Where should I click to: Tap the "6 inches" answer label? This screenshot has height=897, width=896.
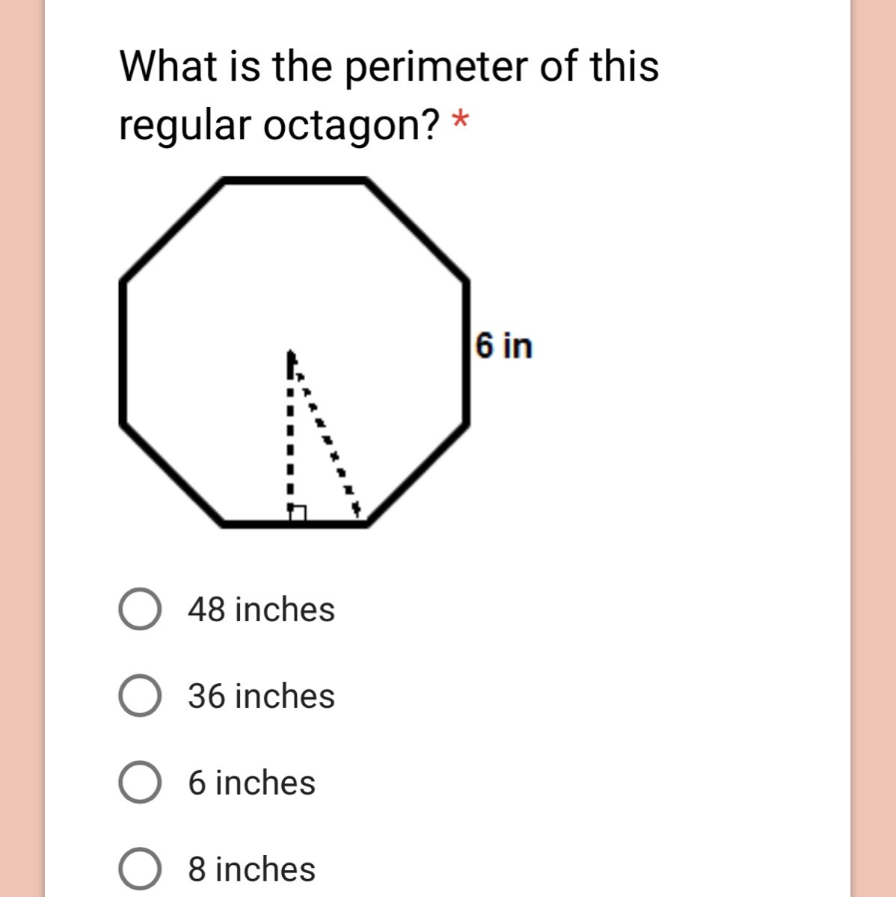[251, 783]
